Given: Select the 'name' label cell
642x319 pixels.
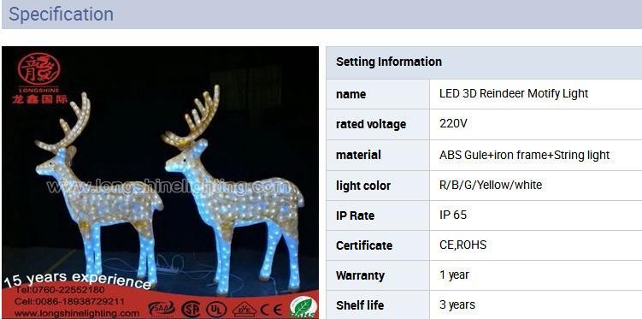Looking at the screenshot, I should pos(378,94).
